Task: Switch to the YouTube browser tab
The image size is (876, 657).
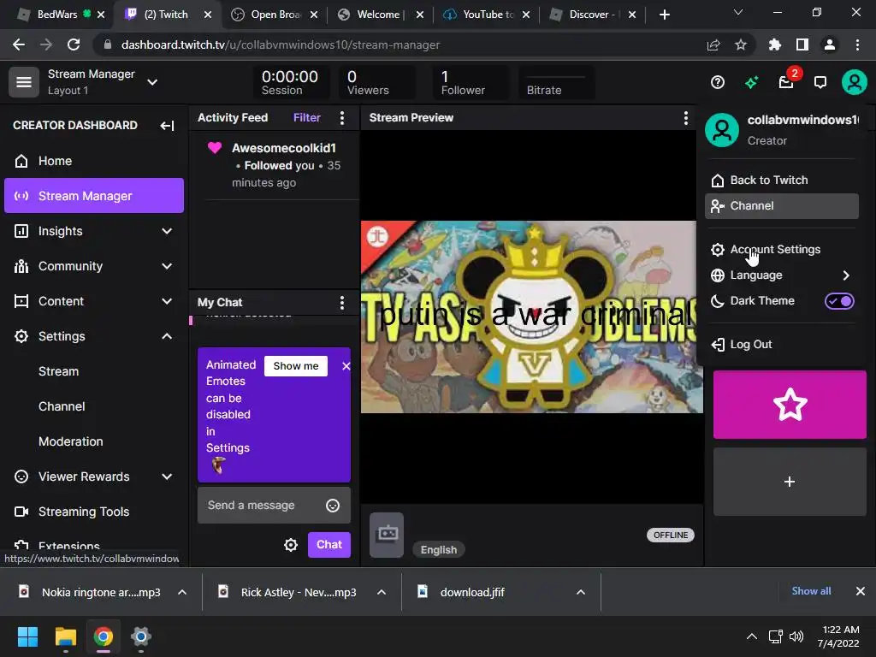Action: tap(487, 15)
